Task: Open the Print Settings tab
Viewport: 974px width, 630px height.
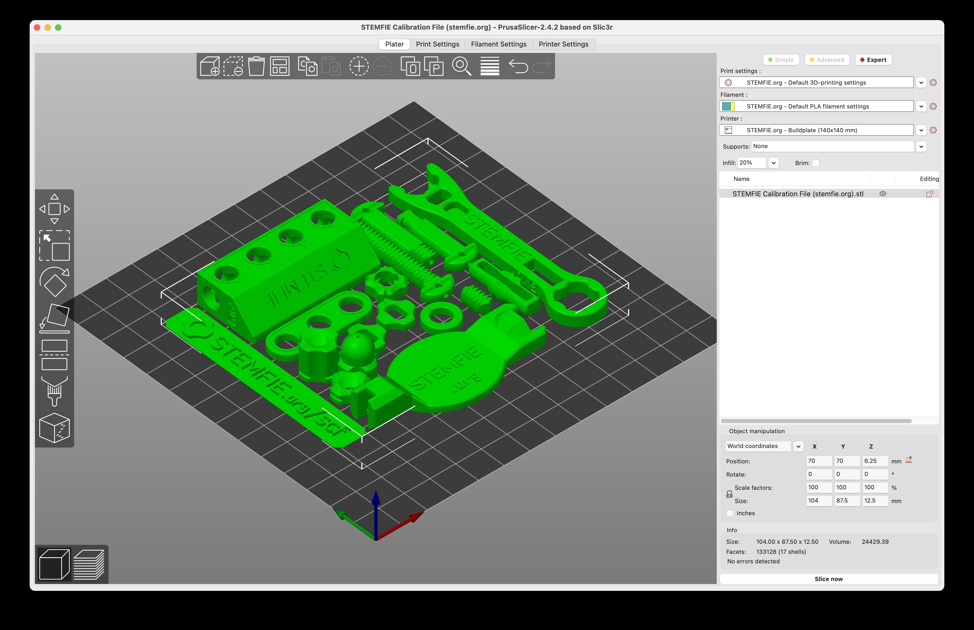Action: coord(438,44)
